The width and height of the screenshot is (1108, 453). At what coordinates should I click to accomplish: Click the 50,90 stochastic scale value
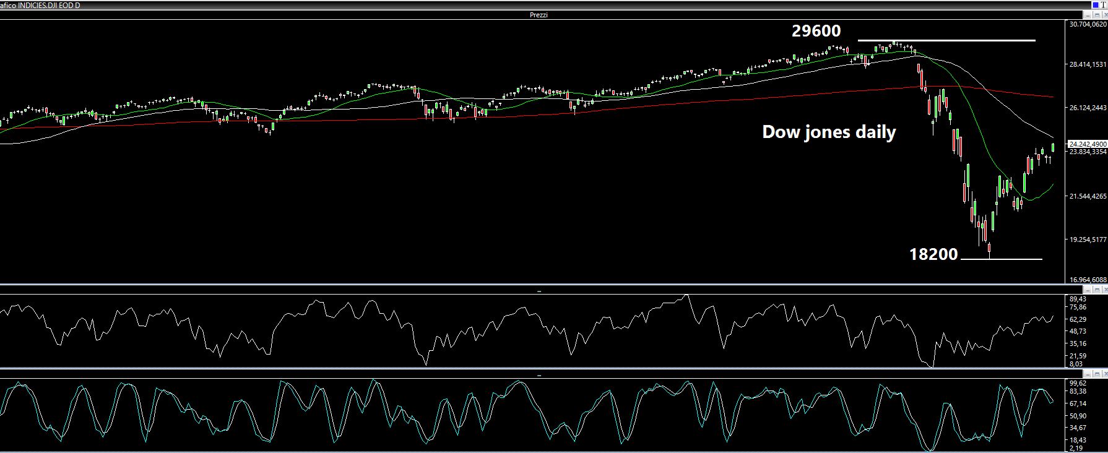coord(1078,416)
